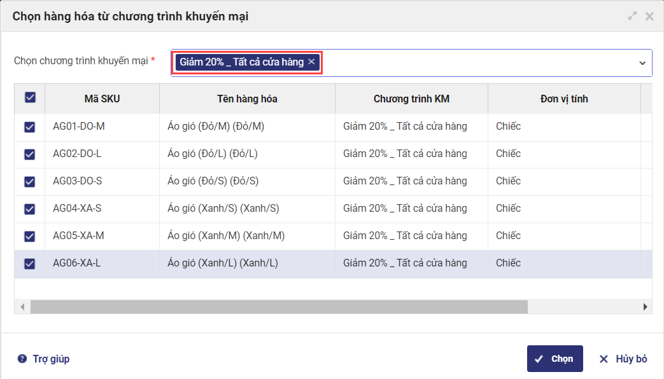Click the left scroll arrow
This screenshot has width=664, height=379.
click(22, 307)
